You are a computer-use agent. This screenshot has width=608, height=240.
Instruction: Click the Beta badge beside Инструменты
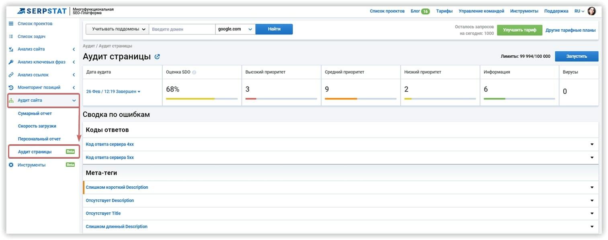pos(70,165)
